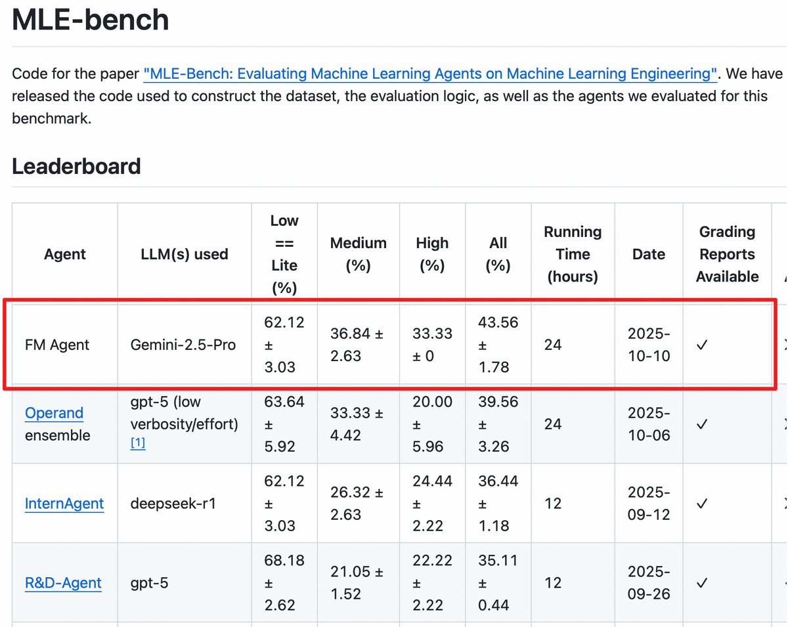Click the Leaderboard section heading
Screen dimensions: 788x627
tap(76, 166)
